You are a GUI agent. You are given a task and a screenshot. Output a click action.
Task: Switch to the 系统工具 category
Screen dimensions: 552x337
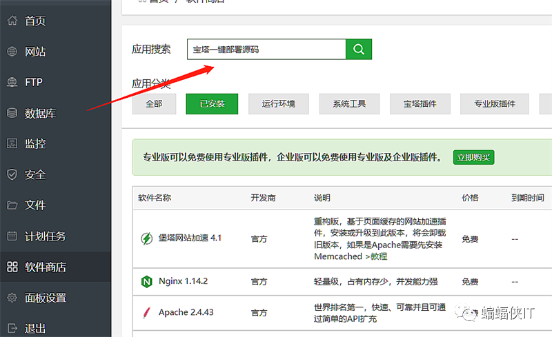tap(349, 104)
